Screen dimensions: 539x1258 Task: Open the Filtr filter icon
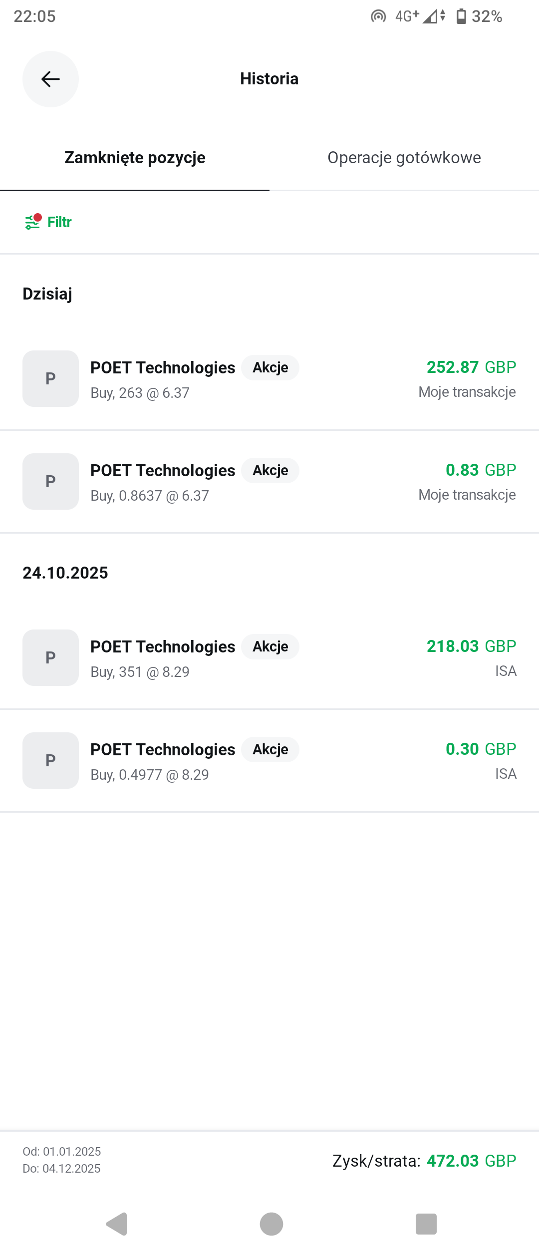[33, 222]
